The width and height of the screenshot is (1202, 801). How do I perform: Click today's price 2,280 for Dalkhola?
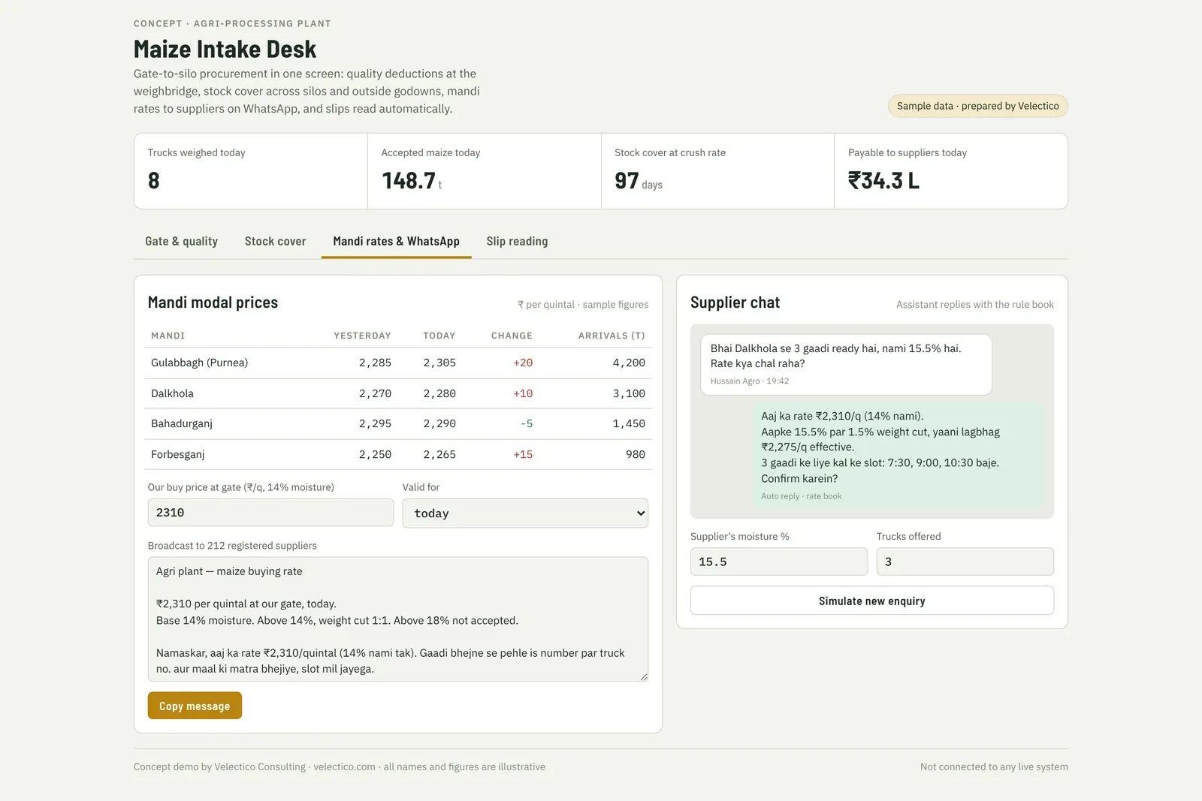[x=439, y=393]
